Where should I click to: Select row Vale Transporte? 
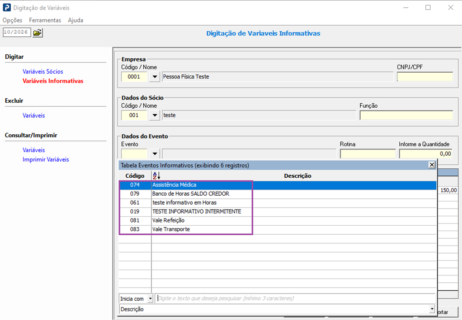click(x=277, y=229)
